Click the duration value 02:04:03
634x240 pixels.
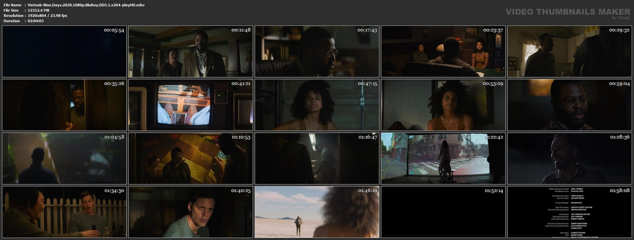coord(36,21)
